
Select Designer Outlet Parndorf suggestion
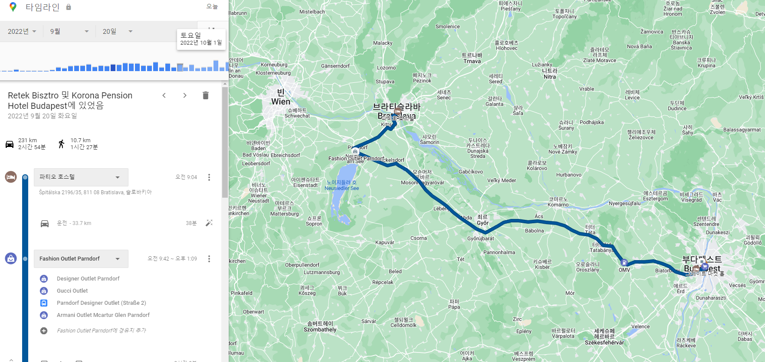point(88,279)
